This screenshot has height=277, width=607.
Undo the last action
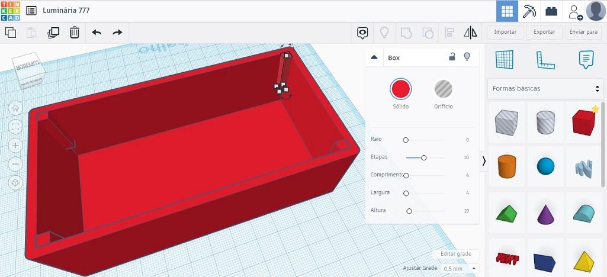pyautogui.click(x=97, y=33)
